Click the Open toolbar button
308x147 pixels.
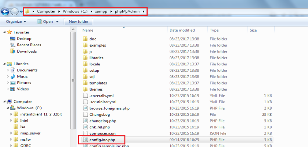[x=46, y=22]
